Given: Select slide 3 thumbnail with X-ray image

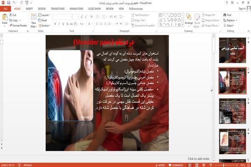Looking at the screenshot, I should pyautogui.click(x=233, y=111).
